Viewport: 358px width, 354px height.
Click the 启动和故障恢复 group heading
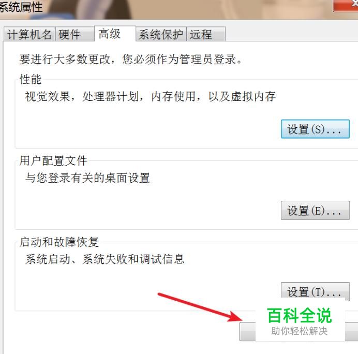click(x=59, y=242)
